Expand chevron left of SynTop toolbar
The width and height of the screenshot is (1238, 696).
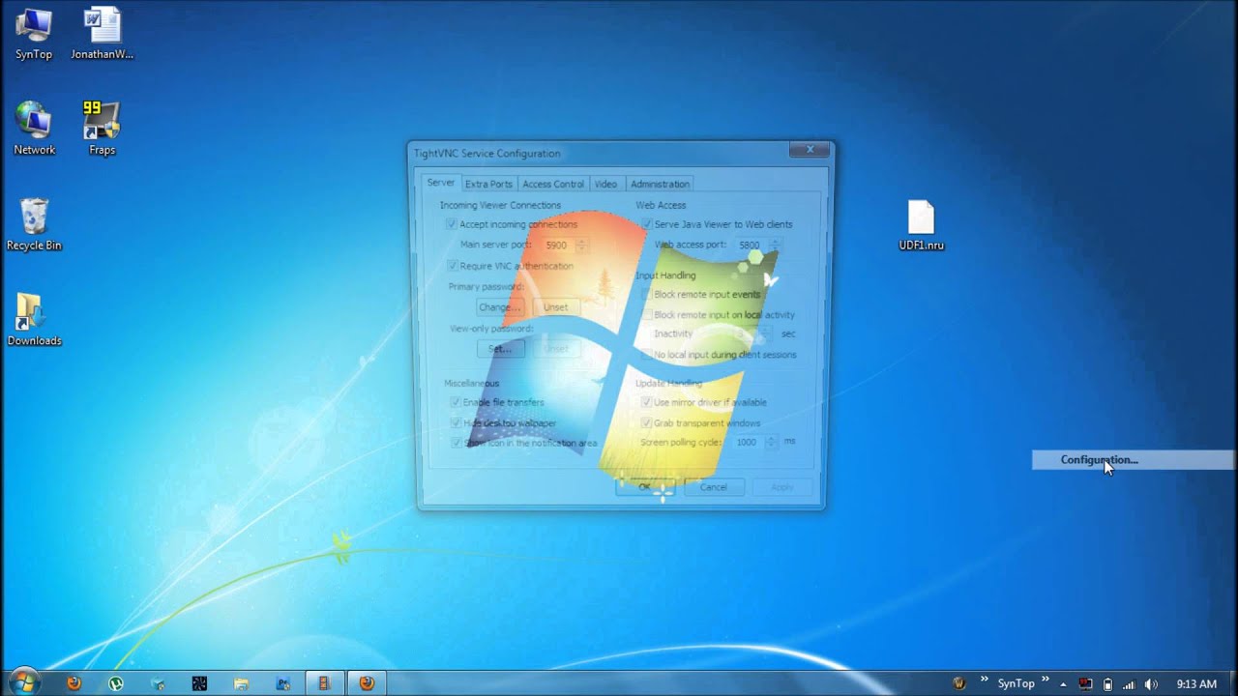[x=985, y=681]
